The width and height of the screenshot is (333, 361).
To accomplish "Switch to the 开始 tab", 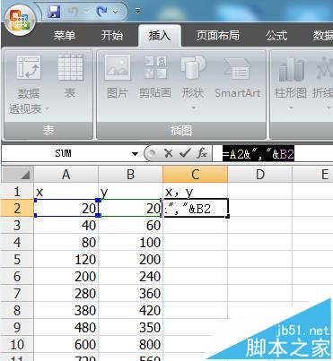I will (112, 36).
